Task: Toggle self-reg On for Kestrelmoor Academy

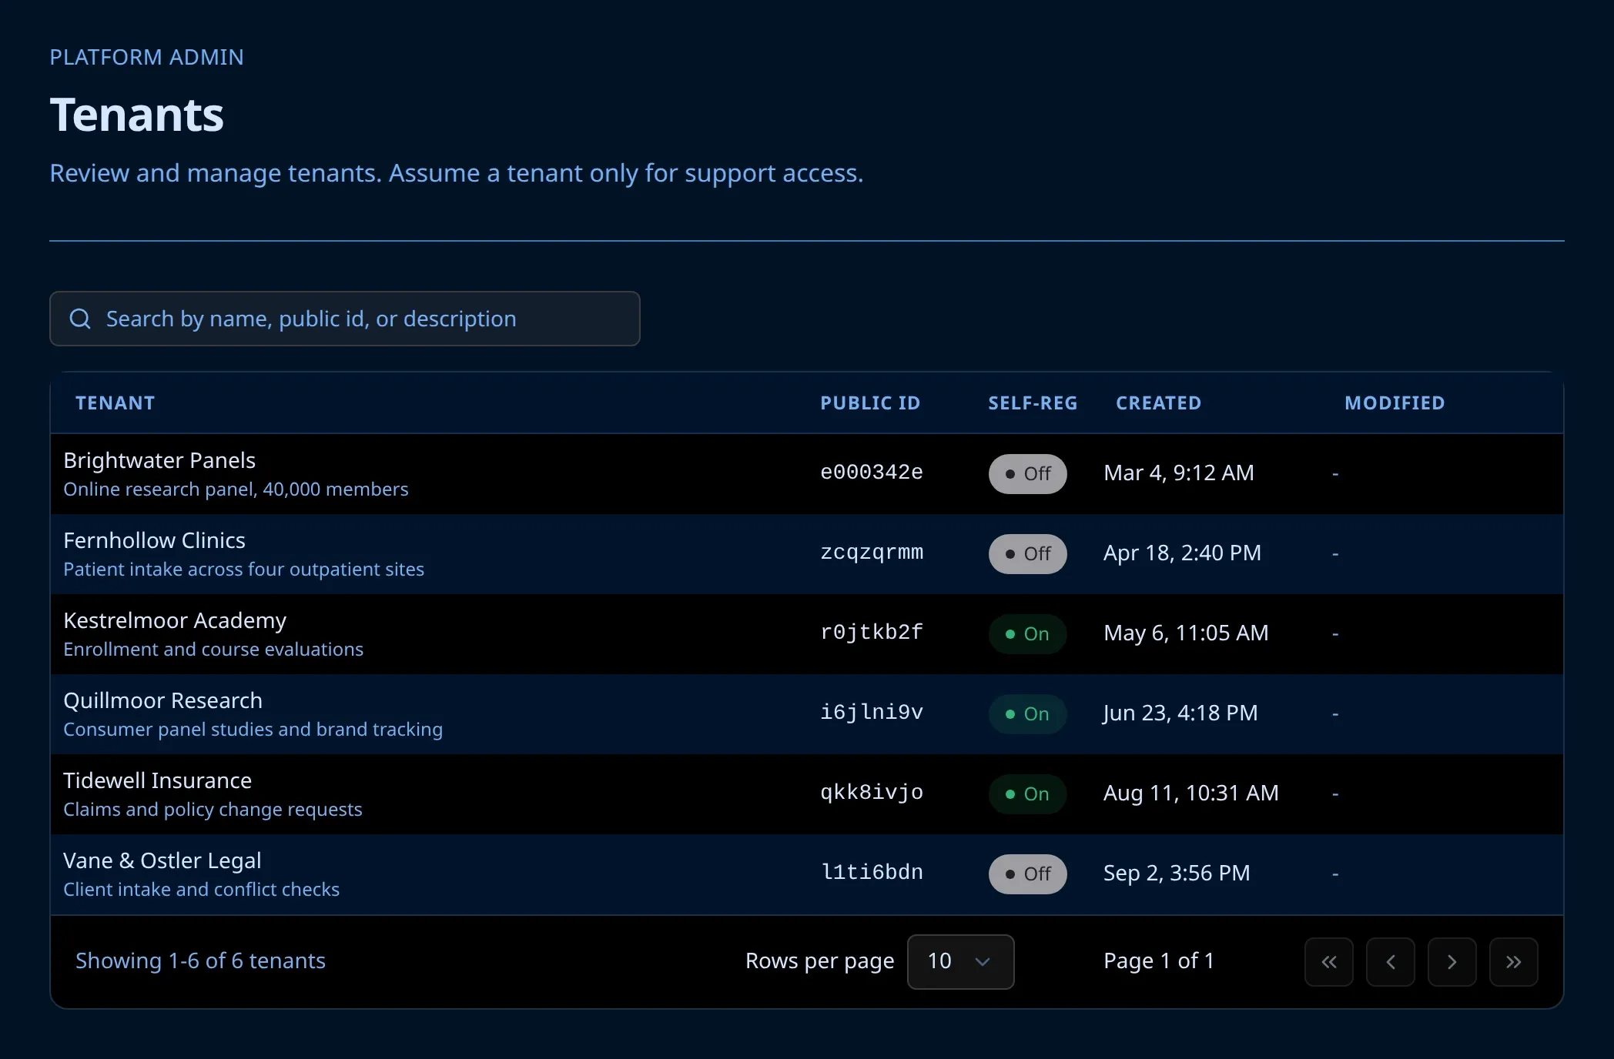Action: click(x=1027, y=633)
